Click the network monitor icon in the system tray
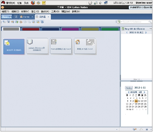 (x=106, y=3)
